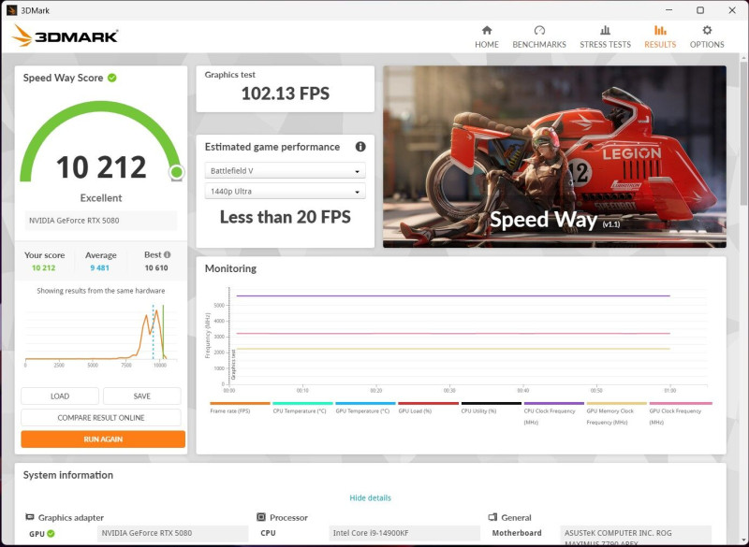Click the Intel Core i9-14900KF CPU value
749x547 pixels.
coord(404,533)
